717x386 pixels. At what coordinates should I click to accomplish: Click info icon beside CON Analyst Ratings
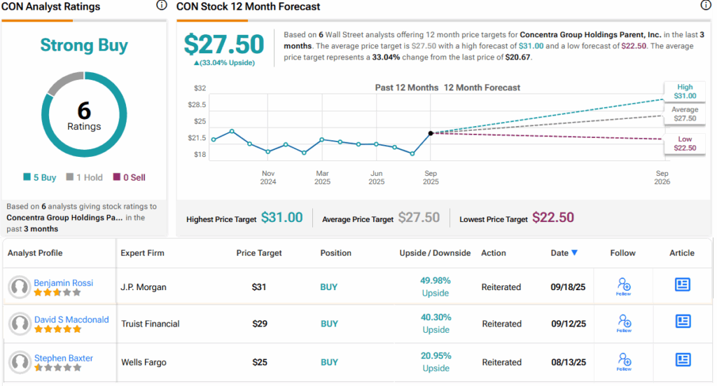click(162, 6)
